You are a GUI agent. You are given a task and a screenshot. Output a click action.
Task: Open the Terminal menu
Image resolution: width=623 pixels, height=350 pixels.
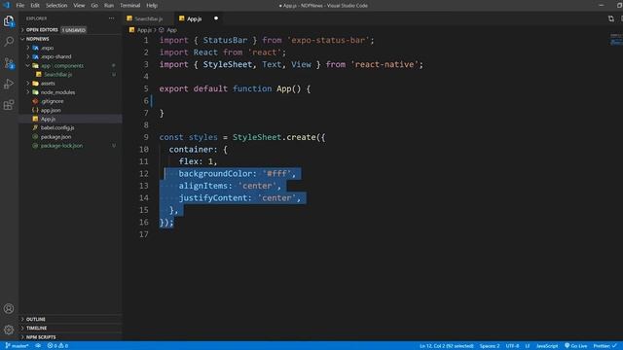click(129, 6)
